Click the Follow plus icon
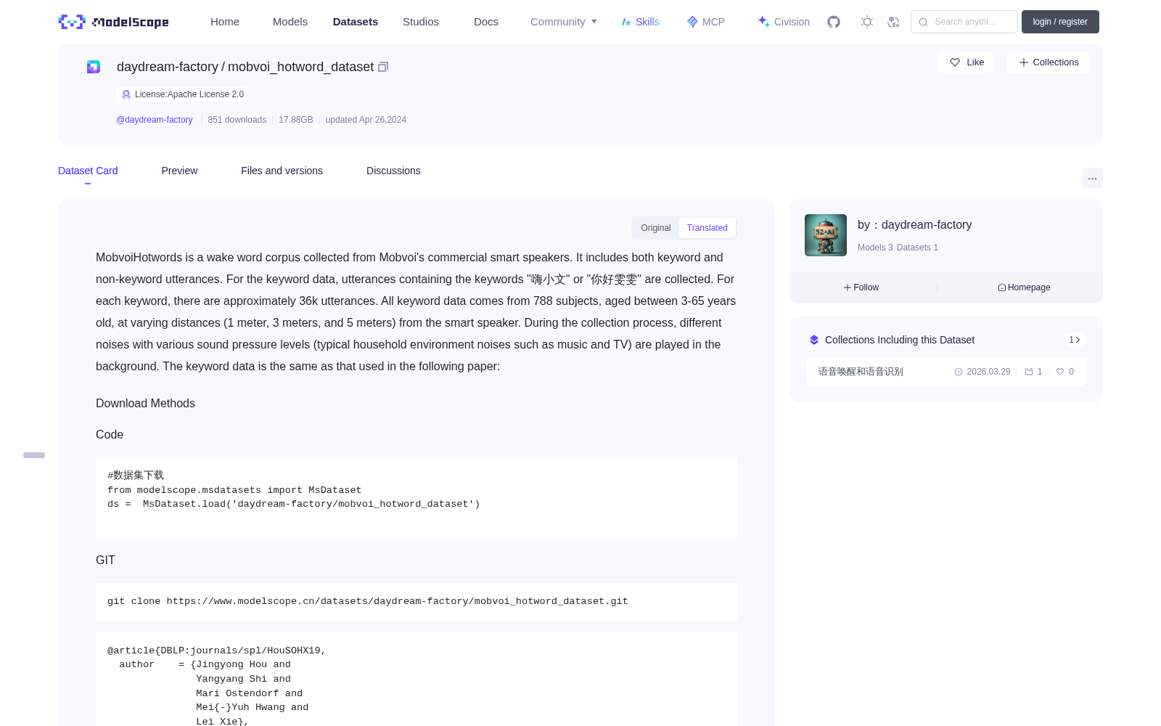 point(847,287)
